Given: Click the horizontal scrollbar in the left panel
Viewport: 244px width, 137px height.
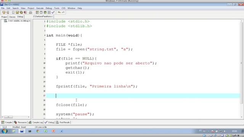Looking at the screenshot, I should 8,117.
